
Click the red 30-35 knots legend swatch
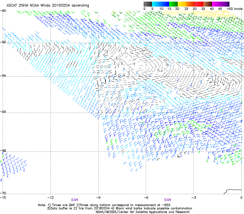click(x=199, y=4)
